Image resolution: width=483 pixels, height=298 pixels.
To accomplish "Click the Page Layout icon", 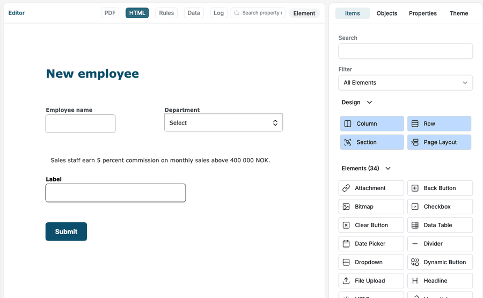I will coord(415,142).
